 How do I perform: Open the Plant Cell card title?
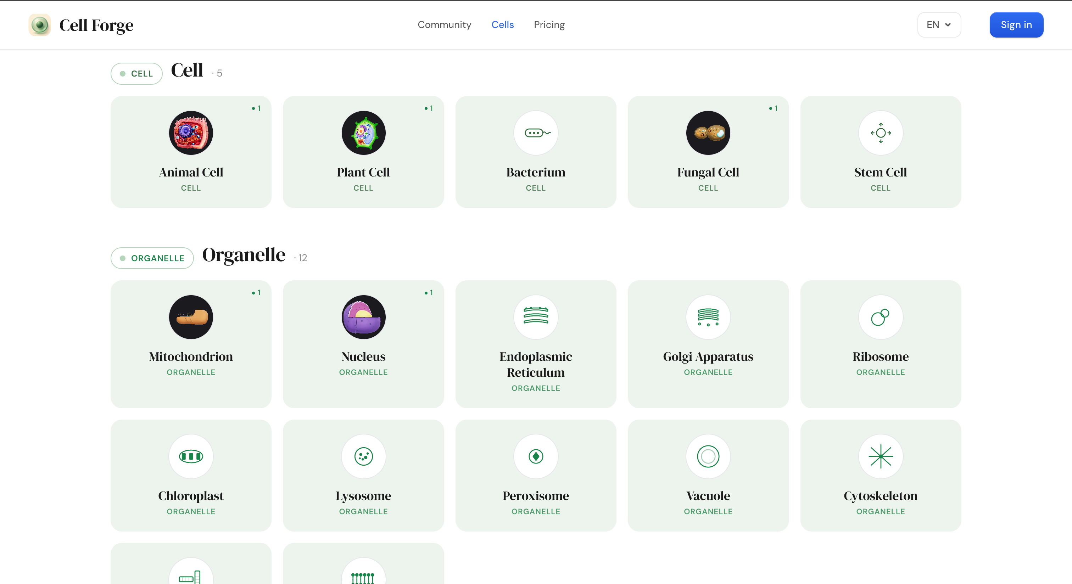[x=363, y=172]
